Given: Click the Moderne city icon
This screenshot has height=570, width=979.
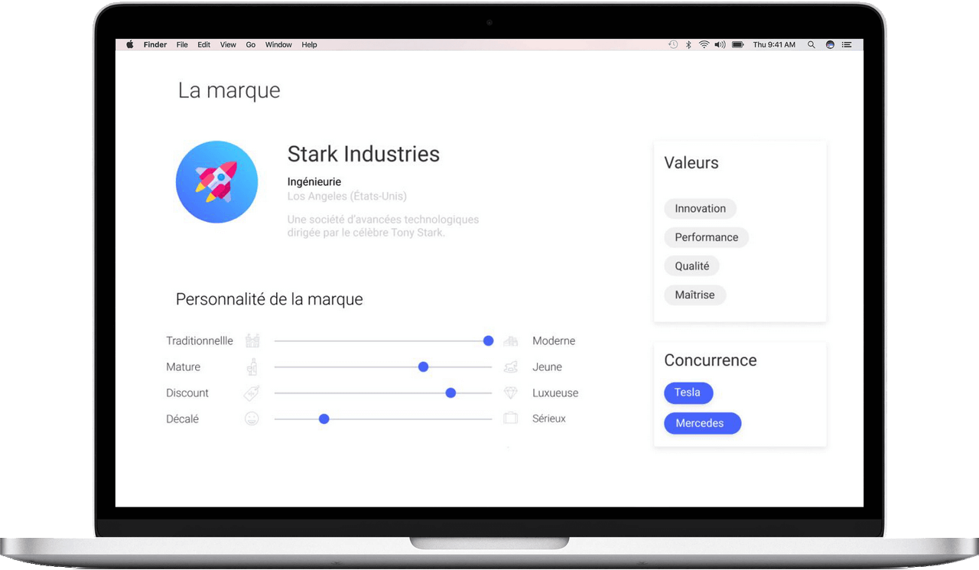Looking at the screenshot, I should coord(510,341).
